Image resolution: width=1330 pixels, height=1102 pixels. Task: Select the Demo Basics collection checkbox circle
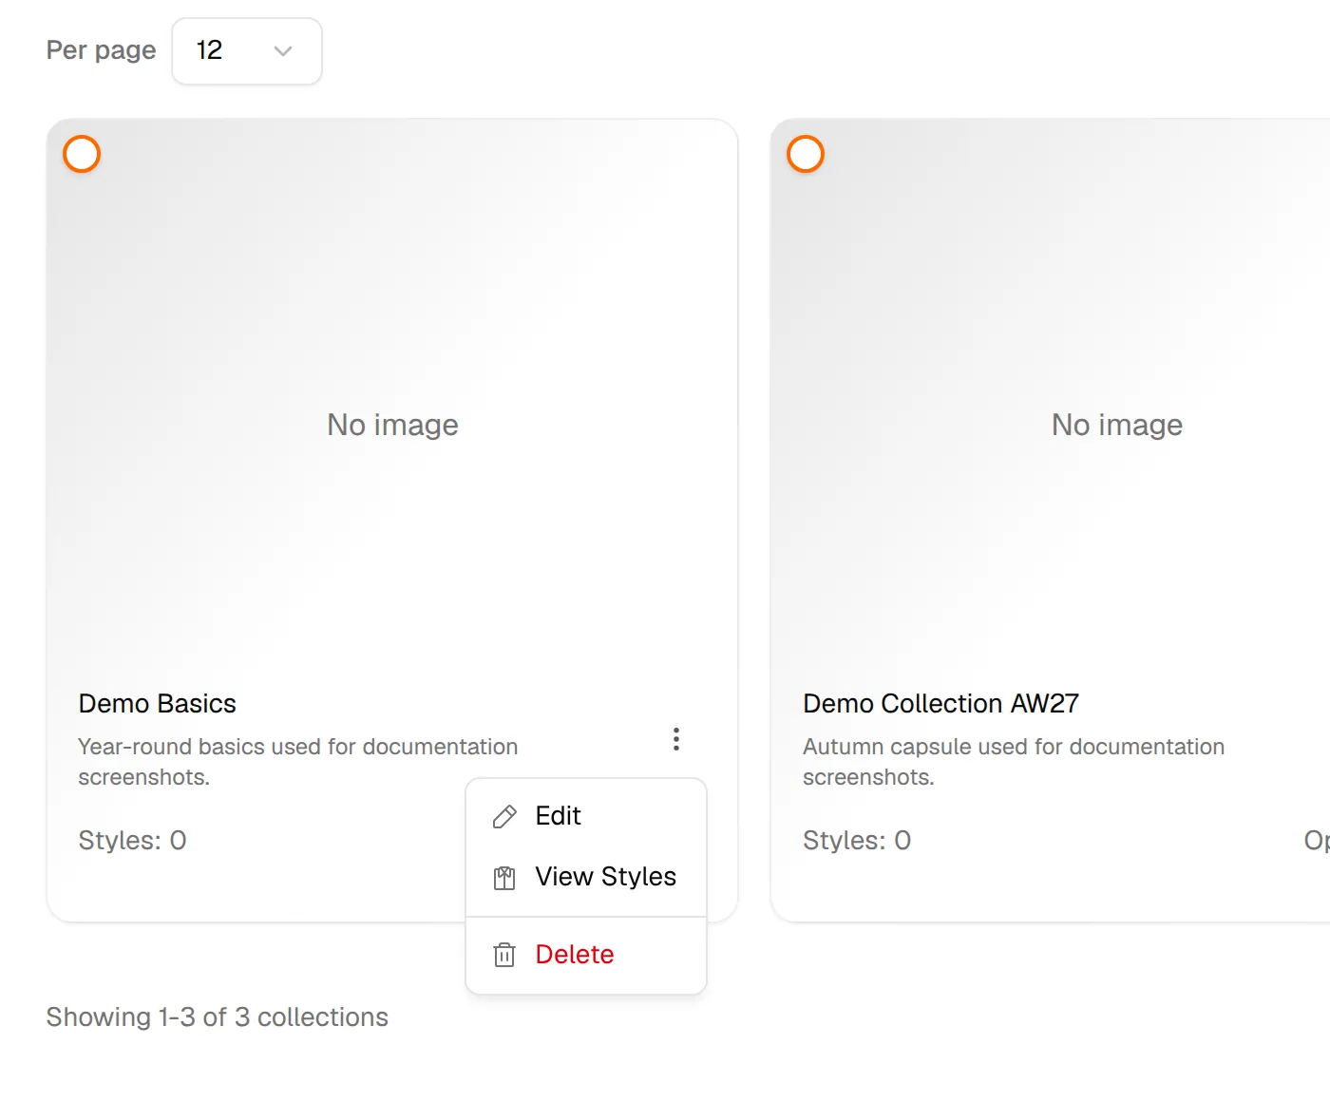tap(82, 154)
